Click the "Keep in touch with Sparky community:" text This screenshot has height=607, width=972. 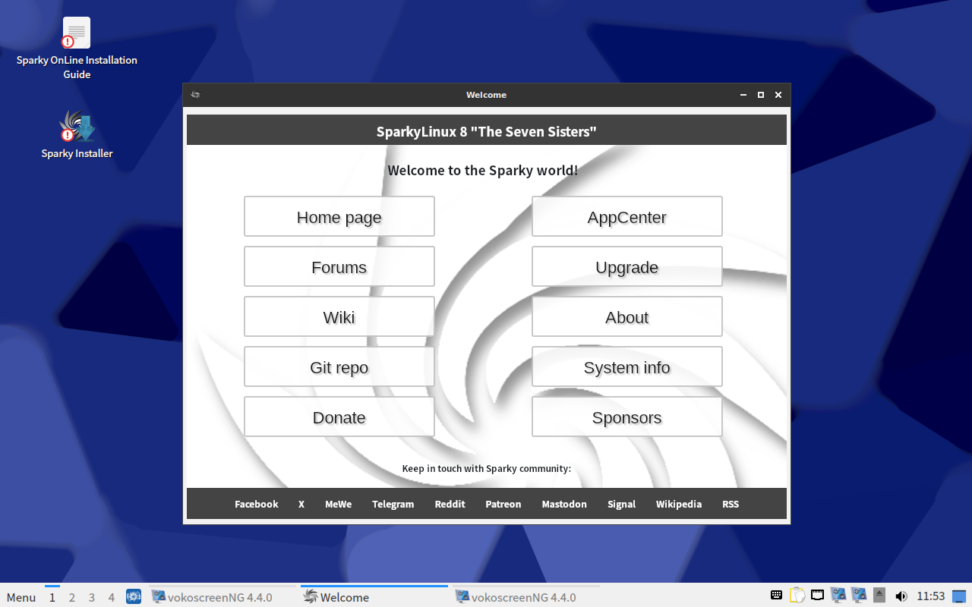pos(487,468)
